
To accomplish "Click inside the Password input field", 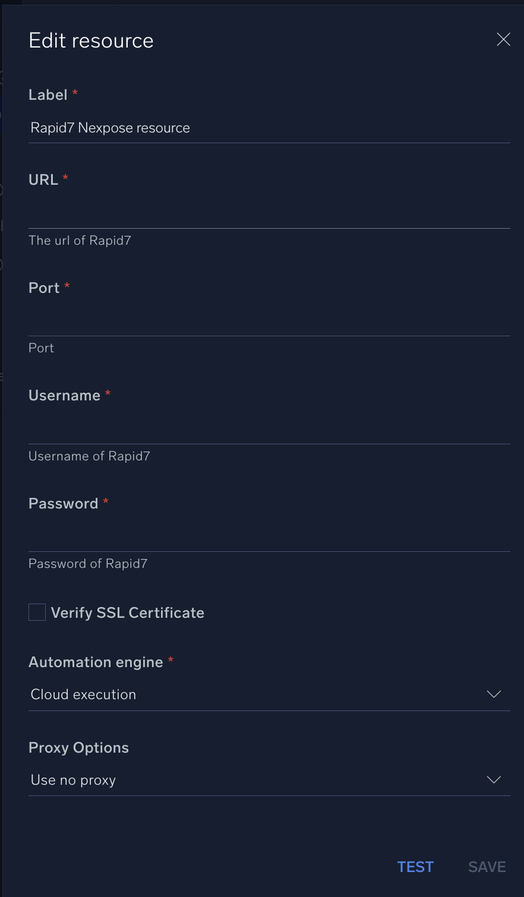I will tap(267, 536).
